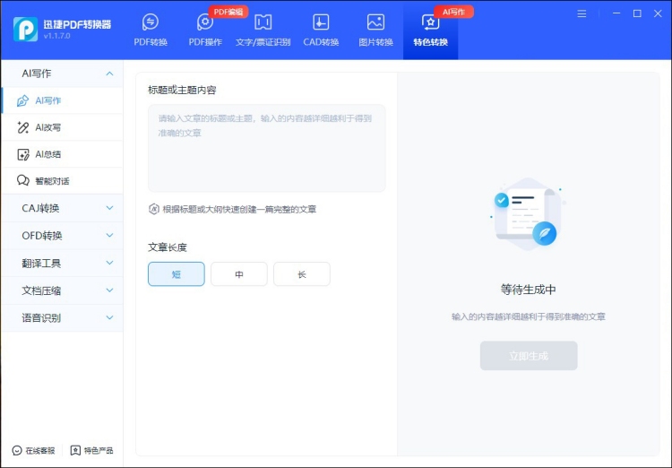The width and height of the screenshot is (672, 468).
Task: Click the 特色产品 badge icon
Action: (75, 450)
